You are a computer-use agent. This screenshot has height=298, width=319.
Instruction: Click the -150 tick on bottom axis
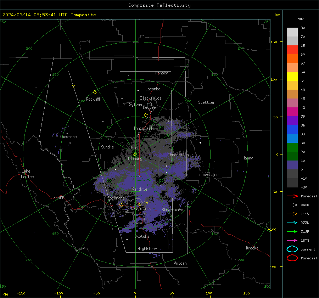pyautogui.click(x=21, y=293)
